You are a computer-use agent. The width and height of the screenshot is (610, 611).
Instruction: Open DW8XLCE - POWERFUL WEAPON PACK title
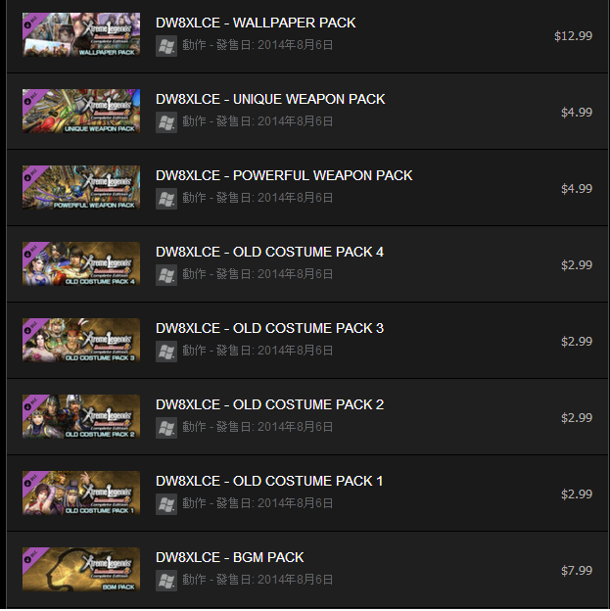click(284, 175)
